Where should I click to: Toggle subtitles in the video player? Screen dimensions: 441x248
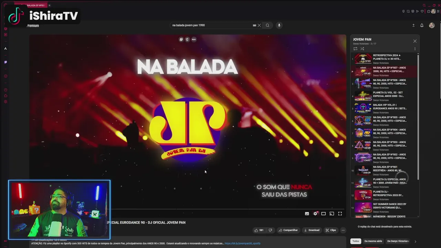307,214
